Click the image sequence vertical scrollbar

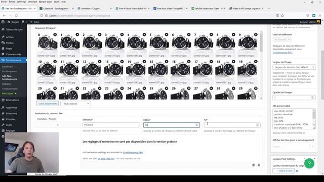[x=261, y=42]
